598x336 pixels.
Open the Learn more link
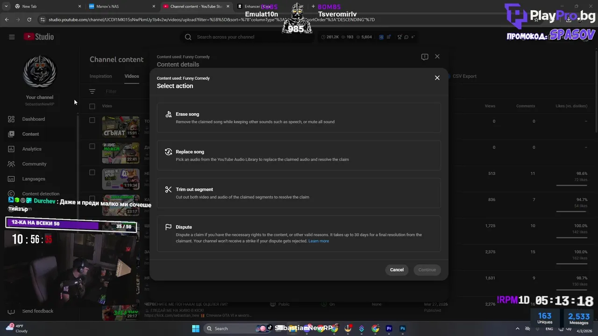319,241
